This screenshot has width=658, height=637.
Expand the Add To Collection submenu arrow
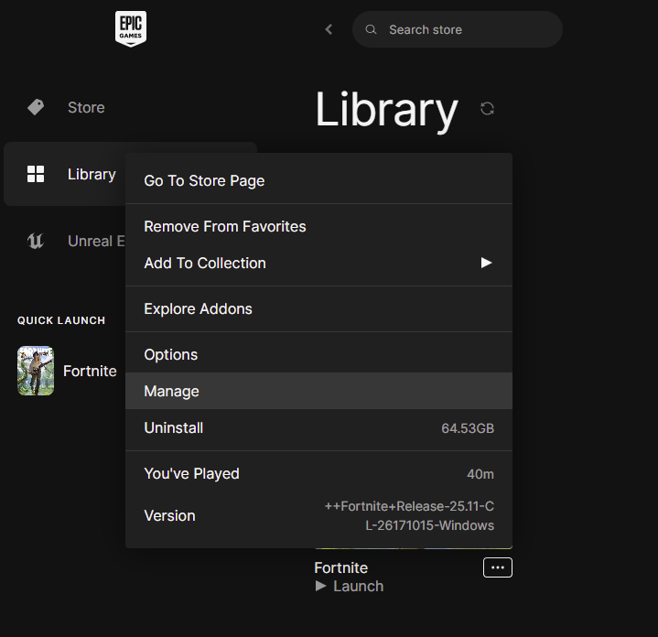(486, 263)
